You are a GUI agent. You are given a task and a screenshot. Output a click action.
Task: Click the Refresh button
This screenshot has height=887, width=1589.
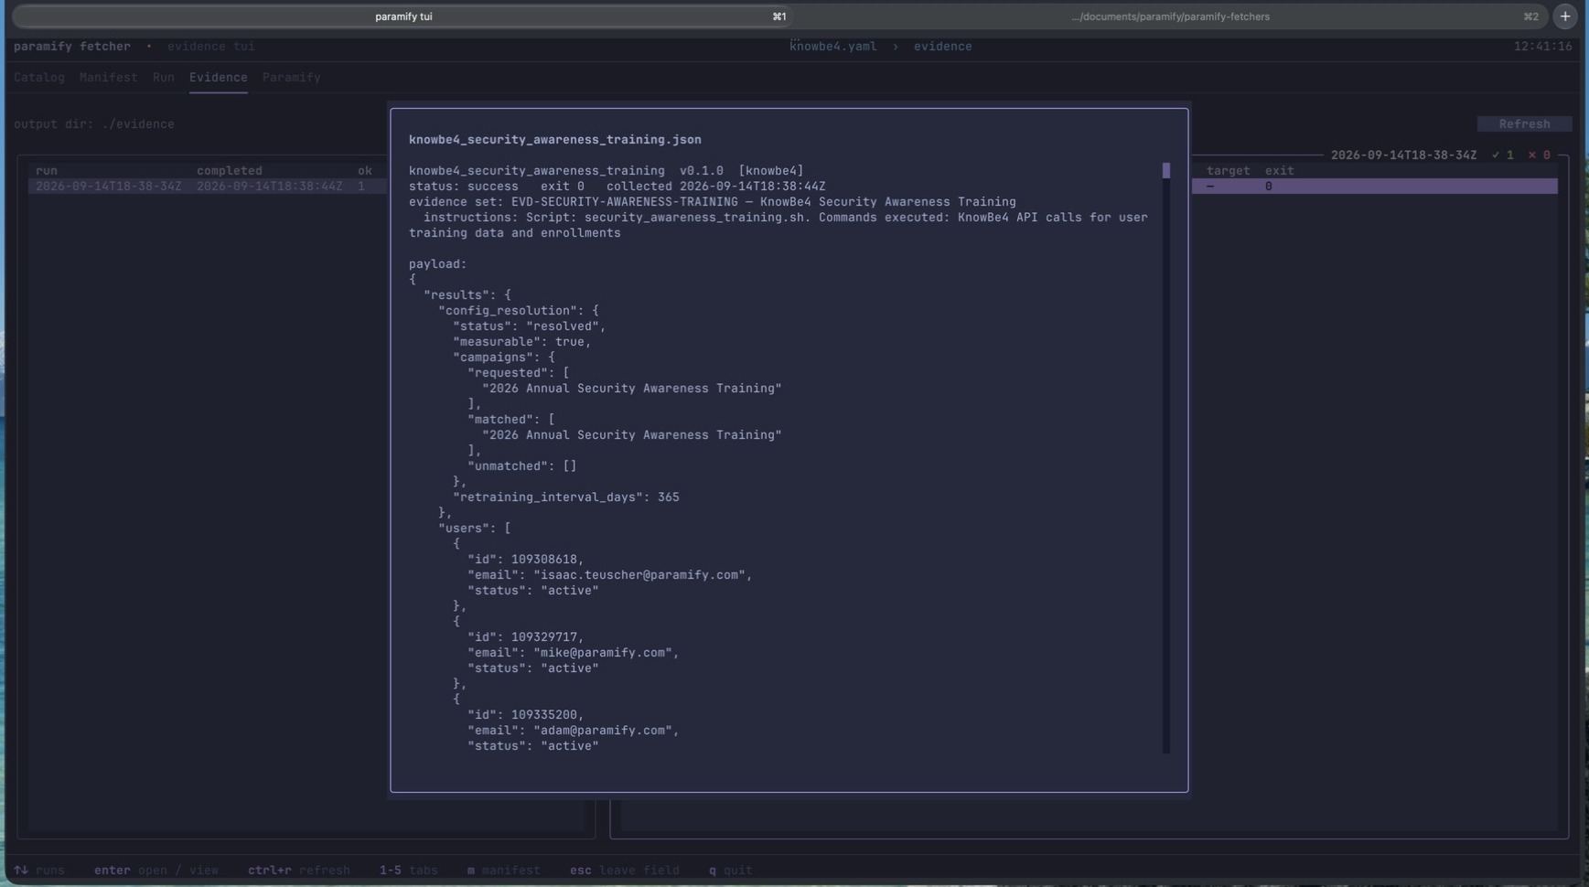[x=1524, y=124]
